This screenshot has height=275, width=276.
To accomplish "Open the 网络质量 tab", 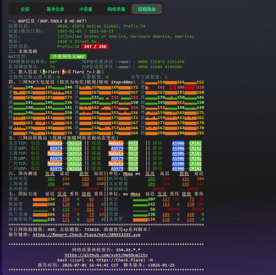I will coord(116,9).
